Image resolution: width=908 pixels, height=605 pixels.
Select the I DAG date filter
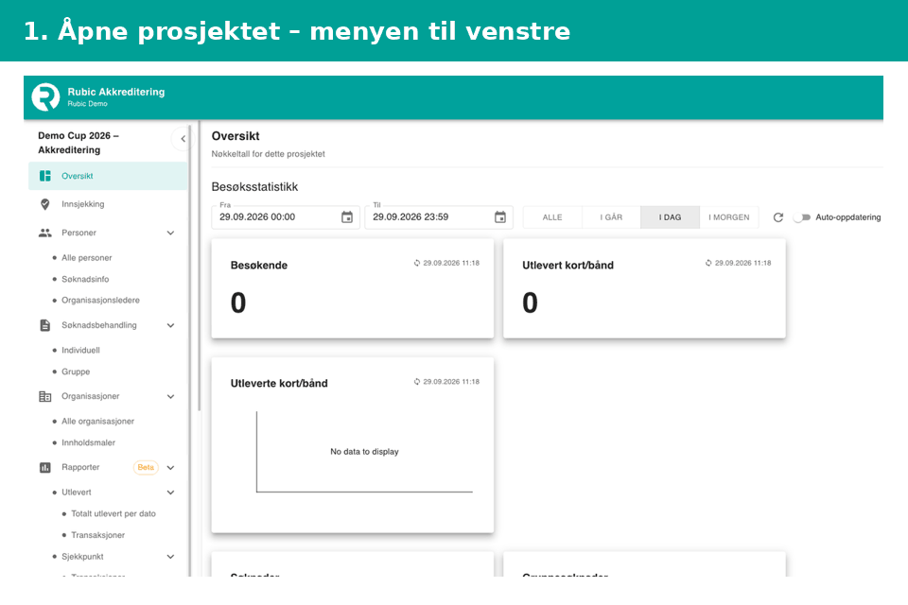670,217
